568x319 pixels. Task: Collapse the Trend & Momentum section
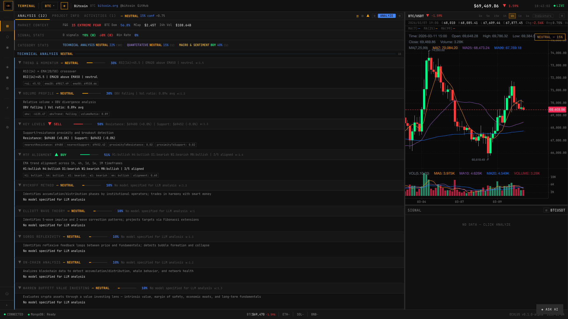20,63
